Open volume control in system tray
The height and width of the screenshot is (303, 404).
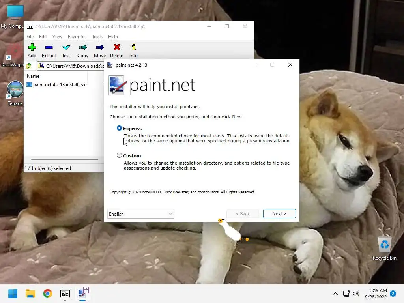coord(356,294)
